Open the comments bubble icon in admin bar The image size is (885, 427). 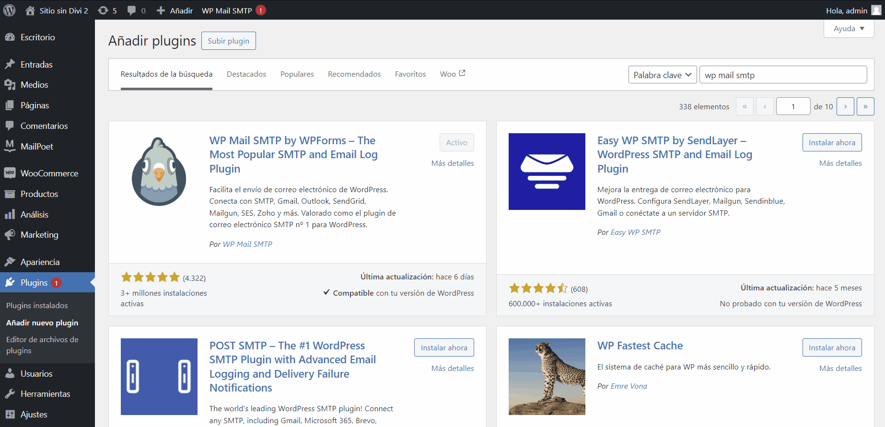(131, 11)
